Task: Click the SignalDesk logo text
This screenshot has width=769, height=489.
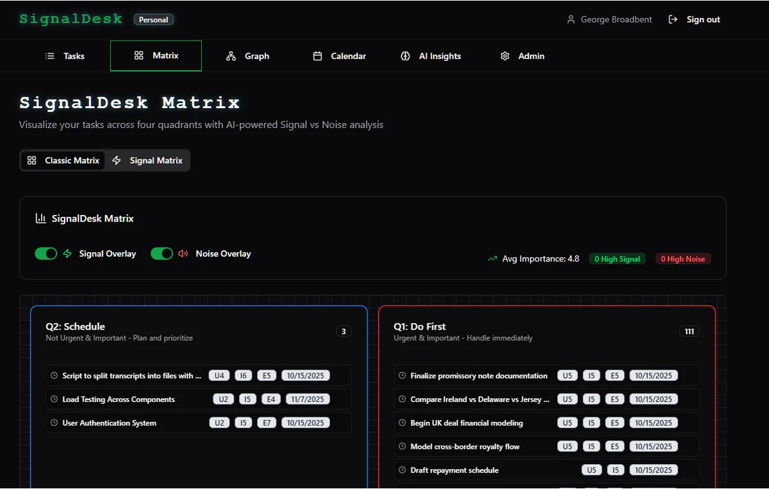Action: [70, 19]
